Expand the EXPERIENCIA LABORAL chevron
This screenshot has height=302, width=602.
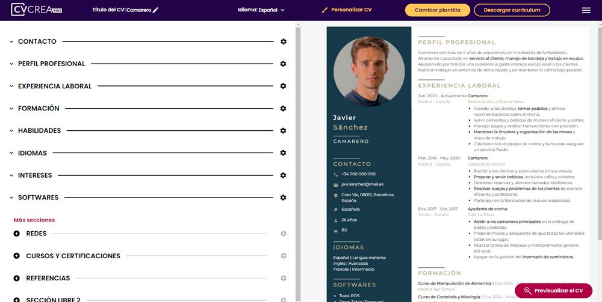11,86
